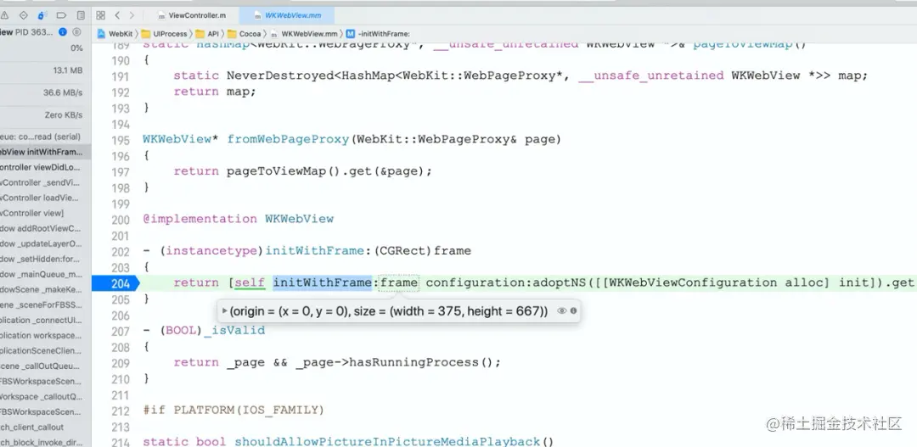This screenshot has width=917, height=447.
Task: Select the 'ontroller viewDidLo...' stack frame
Action: [x=45, y=167]
